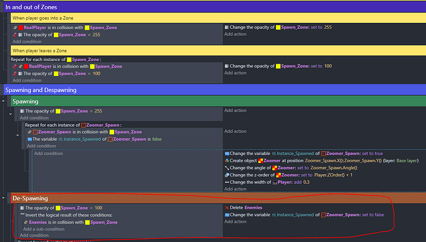Screen dimensions: 426x242
Task: Click Add action under Delete Enemies
Action: [x=235, y=222]
